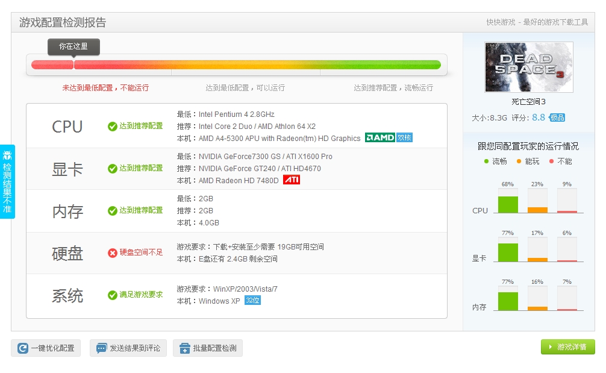Click the 你在这里 marker tooltip
This screenshot has height=373, width=606.
(73, 46)
